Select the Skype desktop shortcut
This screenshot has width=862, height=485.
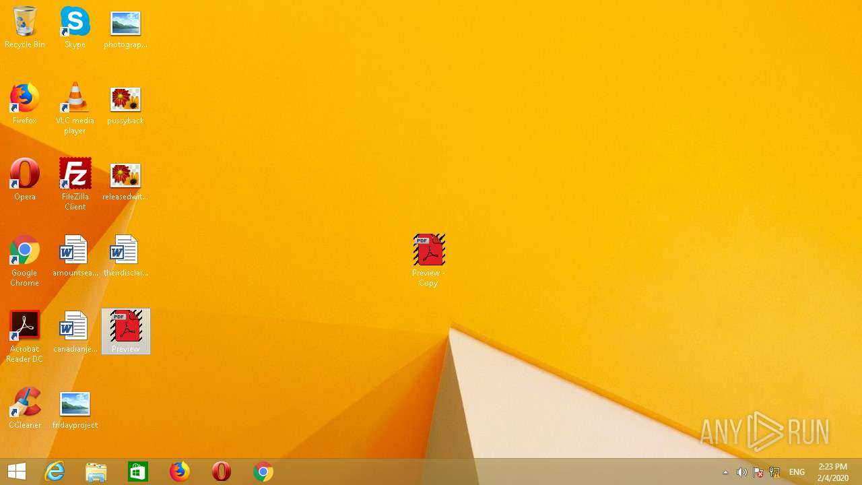click(75, 27)
